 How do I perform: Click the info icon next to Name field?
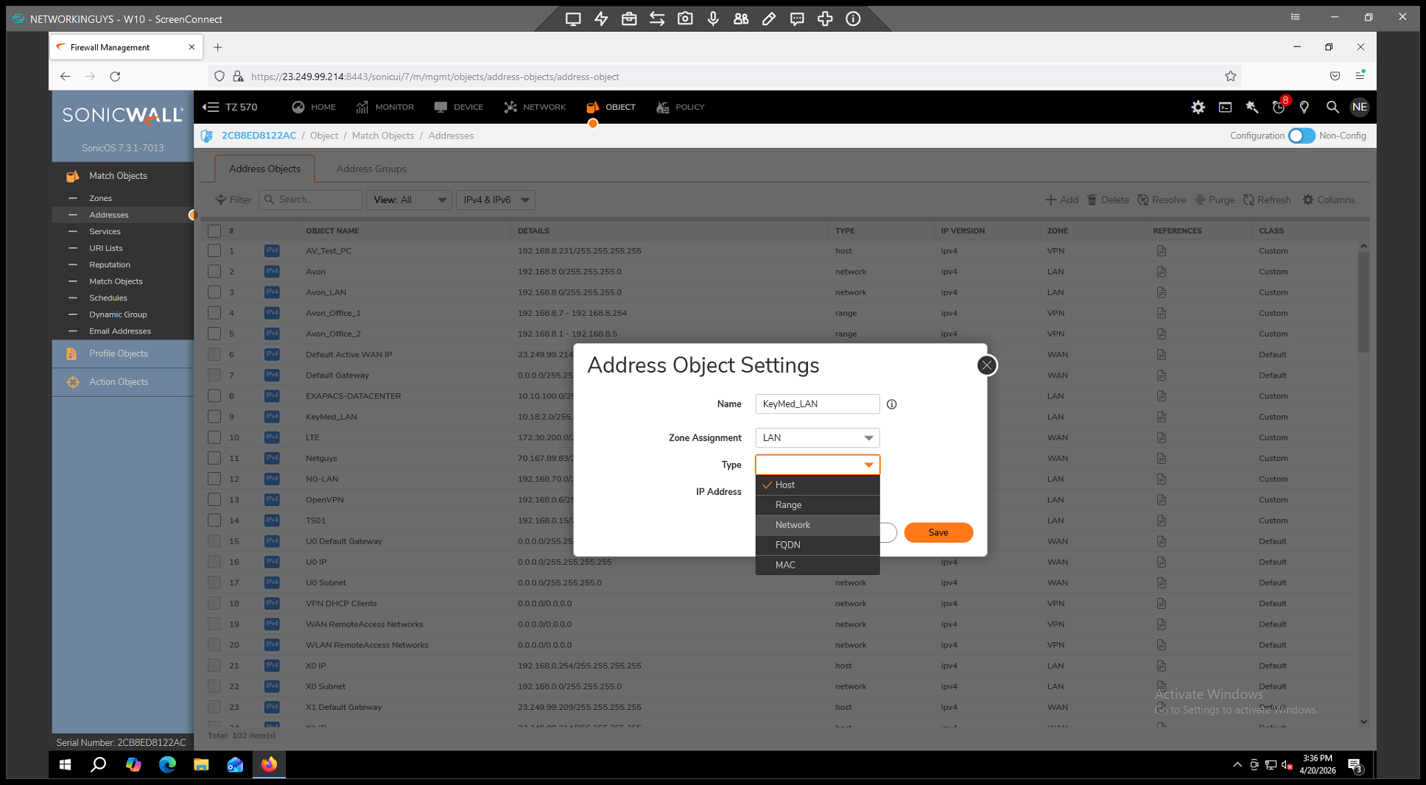[891, 404]
